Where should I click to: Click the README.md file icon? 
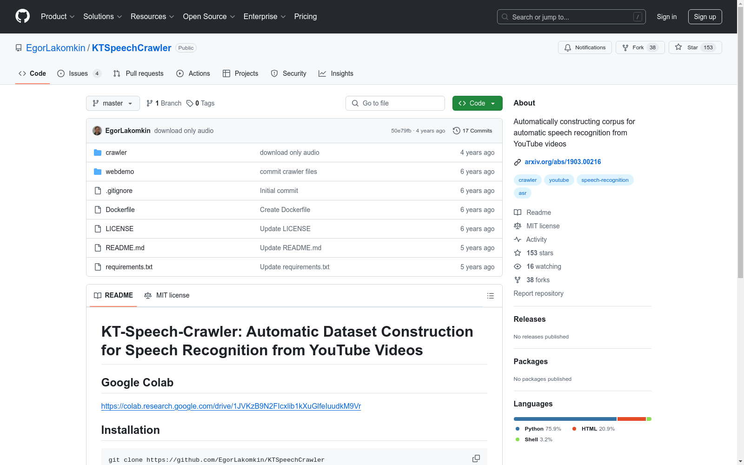click(x=98, y=248)
